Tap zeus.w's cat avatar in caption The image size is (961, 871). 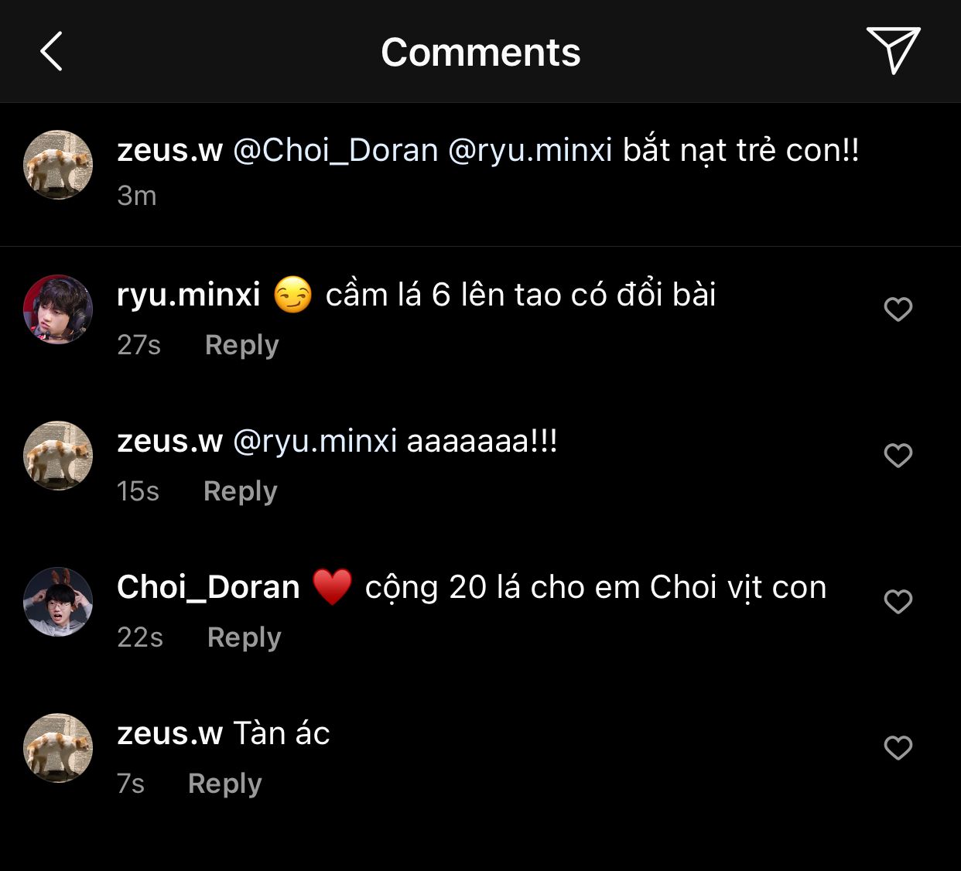coord(58,165)
